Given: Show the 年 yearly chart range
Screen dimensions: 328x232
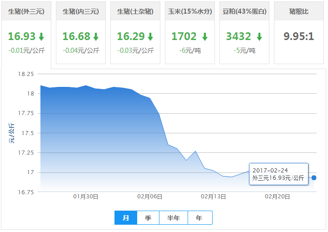Looking at the screenshot, I should pos(199,218).
